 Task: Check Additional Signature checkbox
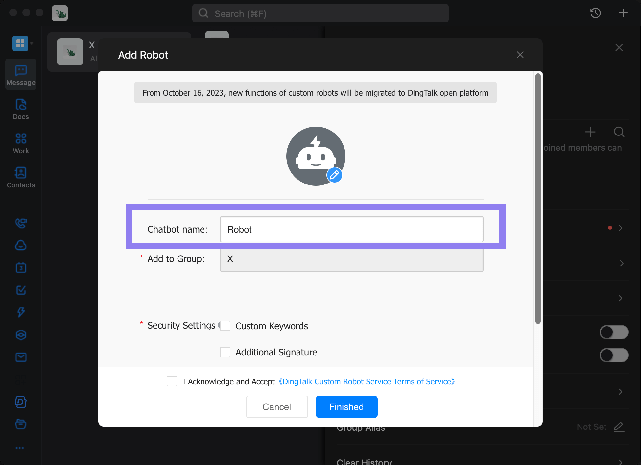pos(225,352)
